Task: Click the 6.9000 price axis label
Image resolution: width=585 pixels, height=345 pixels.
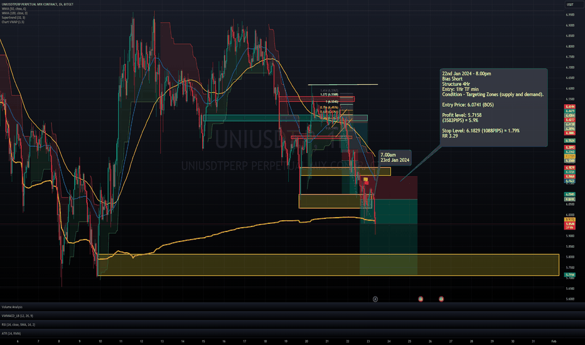Action: 570,25
